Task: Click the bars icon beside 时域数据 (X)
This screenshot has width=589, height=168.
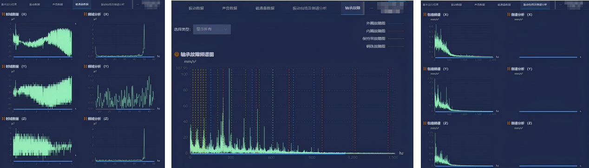Action: (x=3, y=14)
